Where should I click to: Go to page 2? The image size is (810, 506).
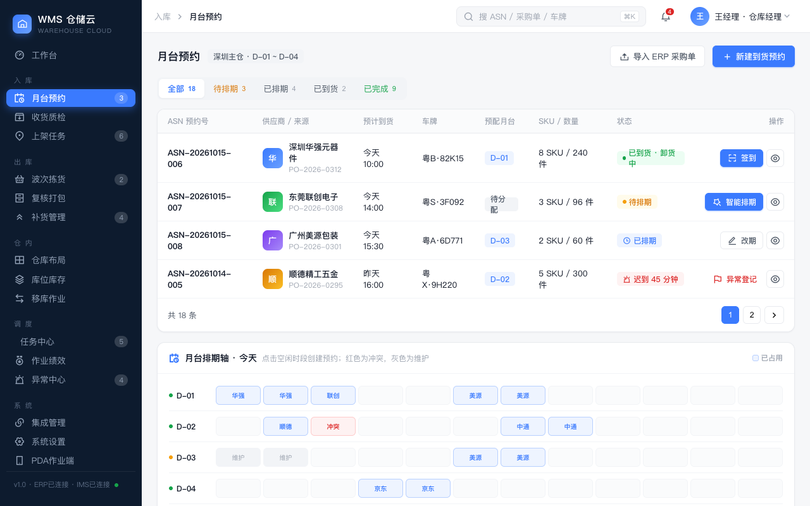coord(752,315)
